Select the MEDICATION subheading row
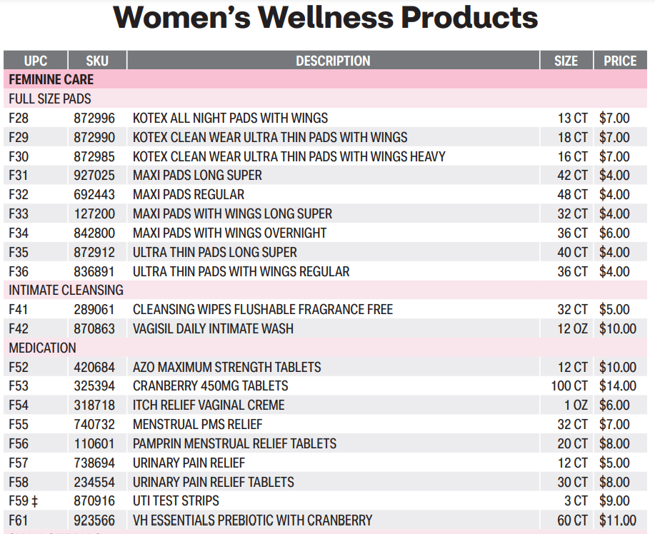The image size is (655, 534). click(42, 348)
